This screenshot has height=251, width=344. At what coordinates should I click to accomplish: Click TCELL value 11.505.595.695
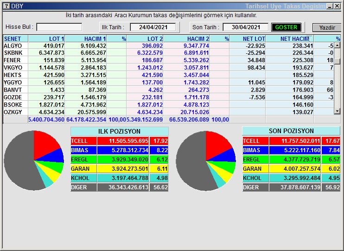point(128,141)
